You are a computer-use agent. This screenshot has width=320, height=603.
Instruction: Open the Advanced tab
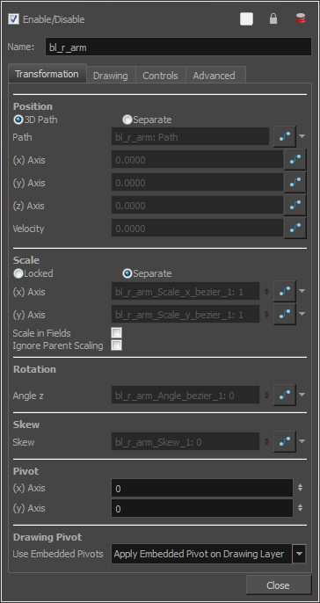point(214,76)
